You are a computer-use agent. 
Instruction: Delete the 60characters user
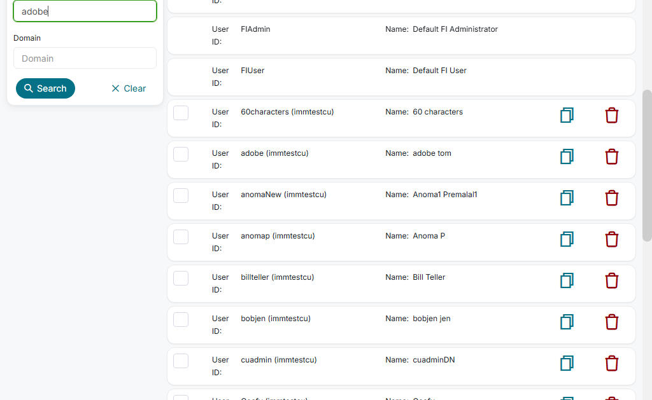(x=611, y=115)
